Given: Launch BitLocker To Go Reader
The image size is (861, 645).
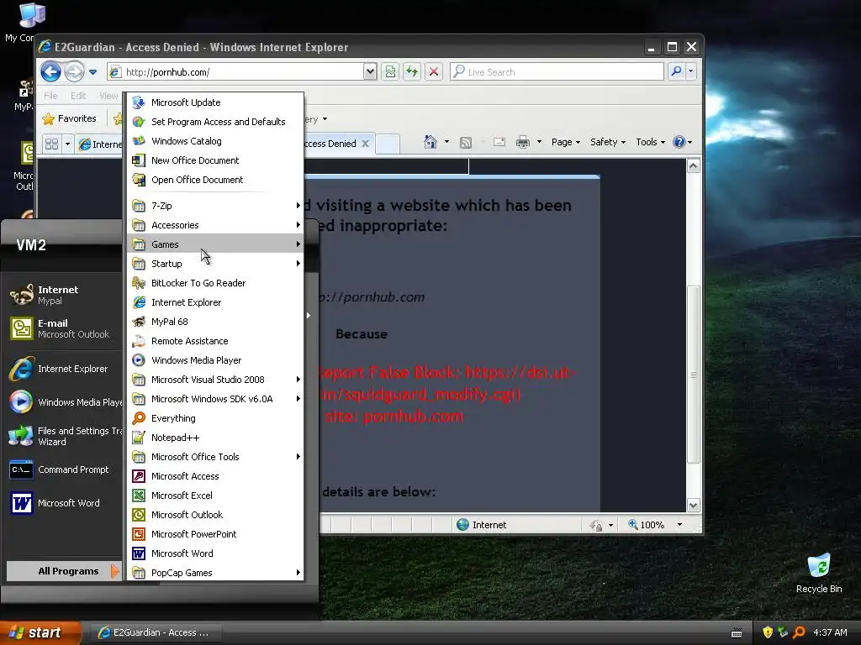Looking at the screenshot, I should [x=215, y=283].
